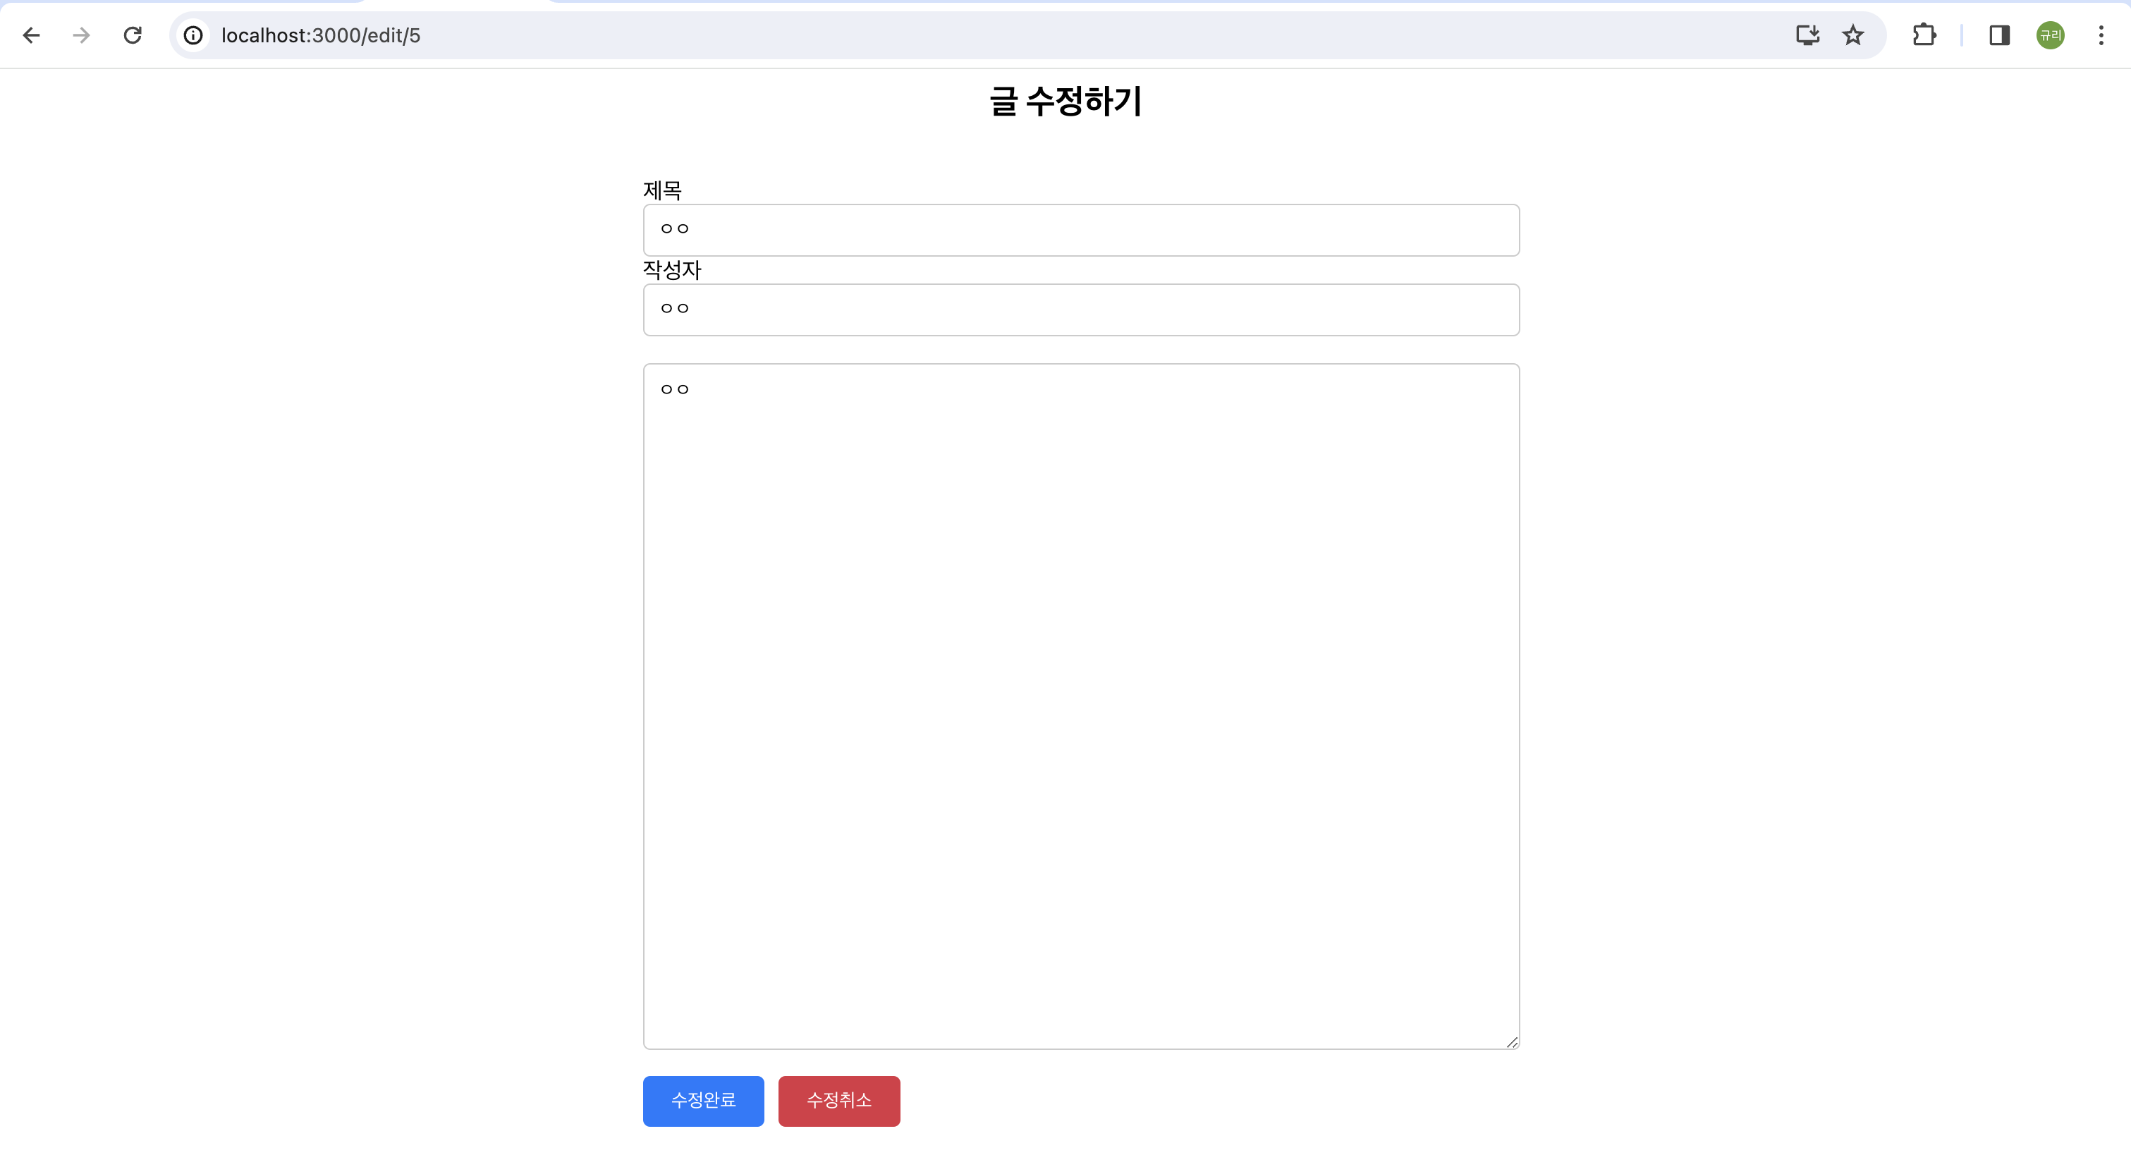This screenshot has width=2131, height=1155.
Task: Click the browser back arrow
Action: coord(32,35)
